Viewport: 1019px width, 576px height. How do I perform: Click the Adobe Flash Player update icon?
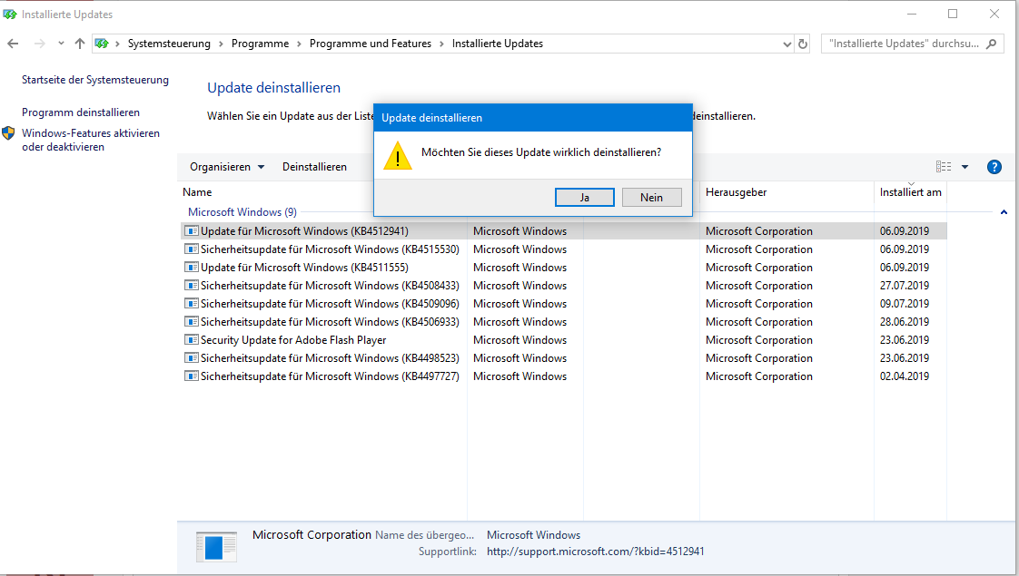point(191,340)
